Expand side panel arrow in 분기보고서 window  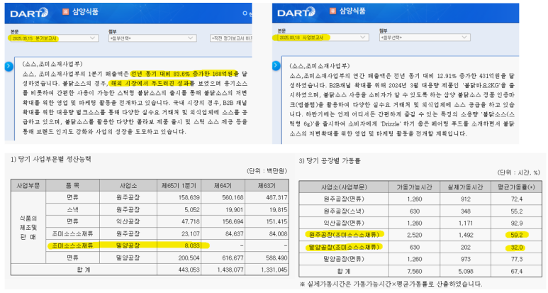[x=9, y=66]
